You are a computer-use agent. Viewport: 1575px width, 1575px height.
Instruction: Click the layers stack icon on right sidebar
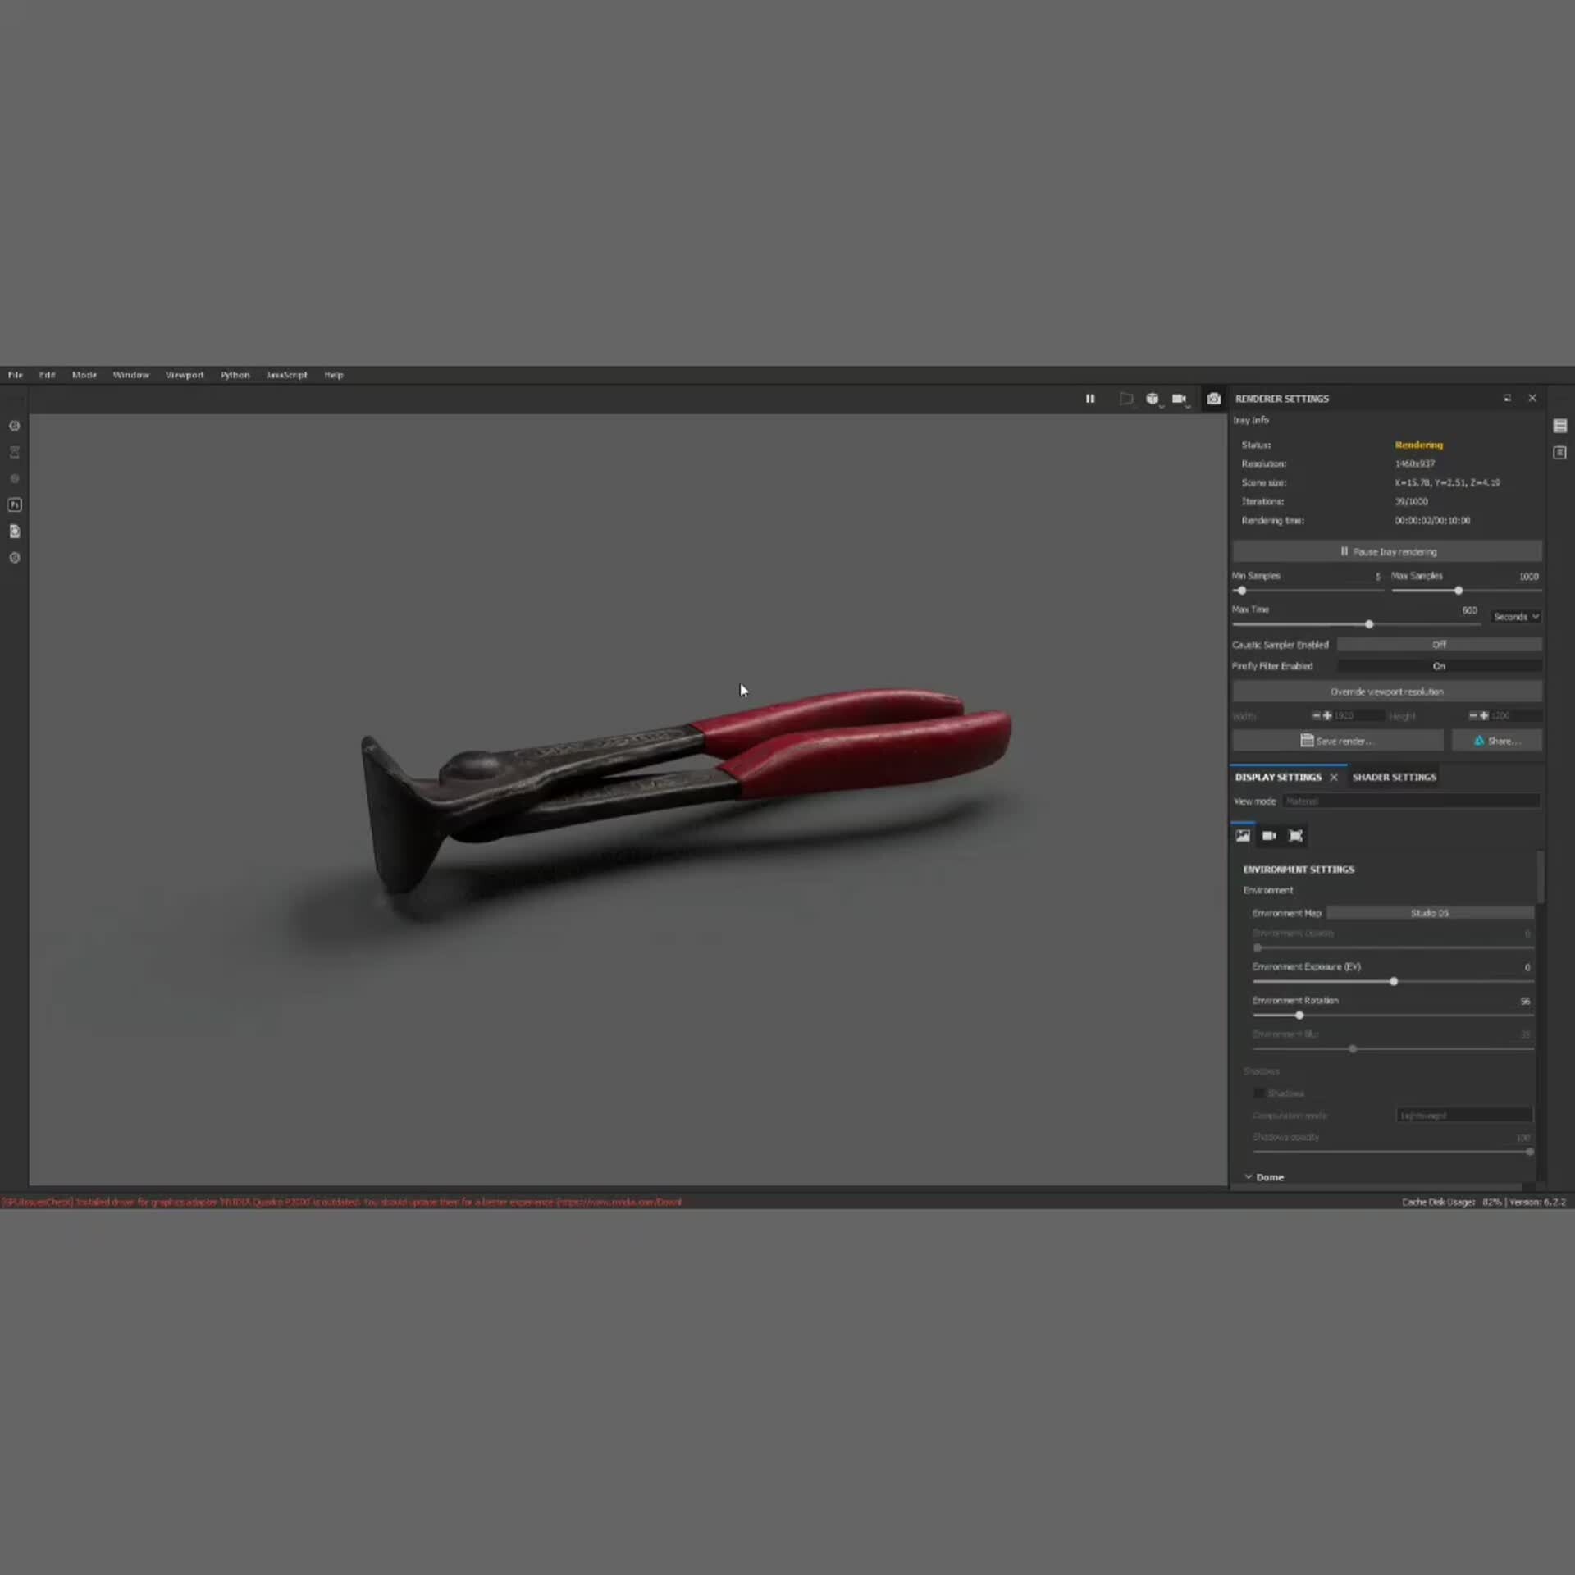click(1559, 426)
